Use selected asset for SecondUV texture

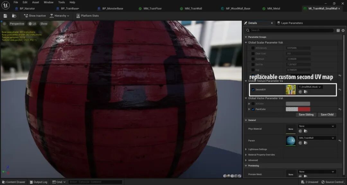(300, 92)
